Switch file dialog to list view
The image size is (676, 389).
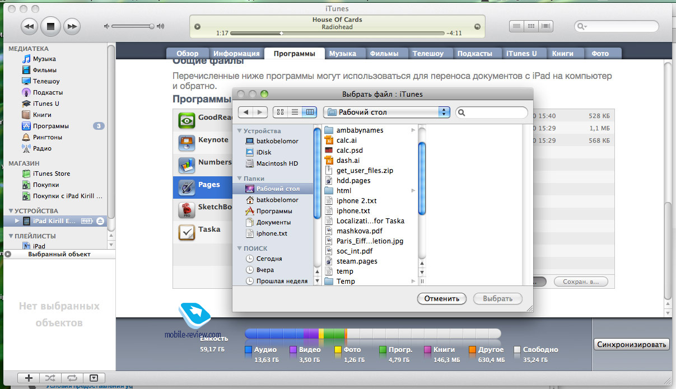[295, 112]
